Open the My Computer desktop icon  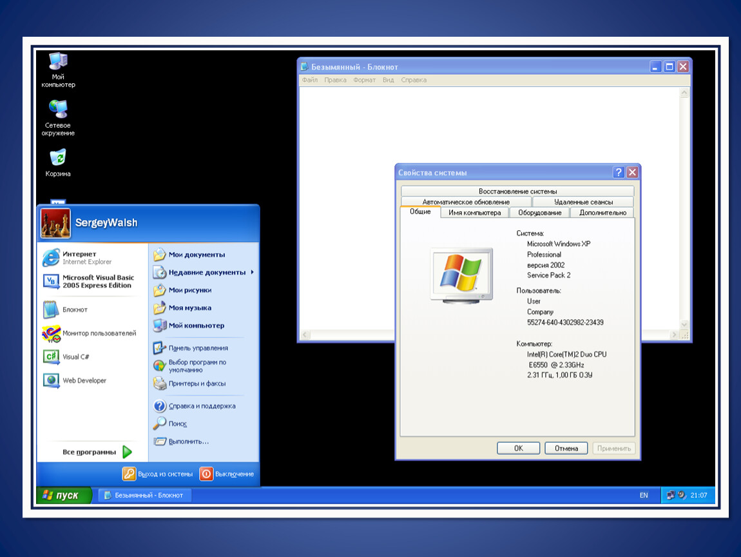coord(58,70)
